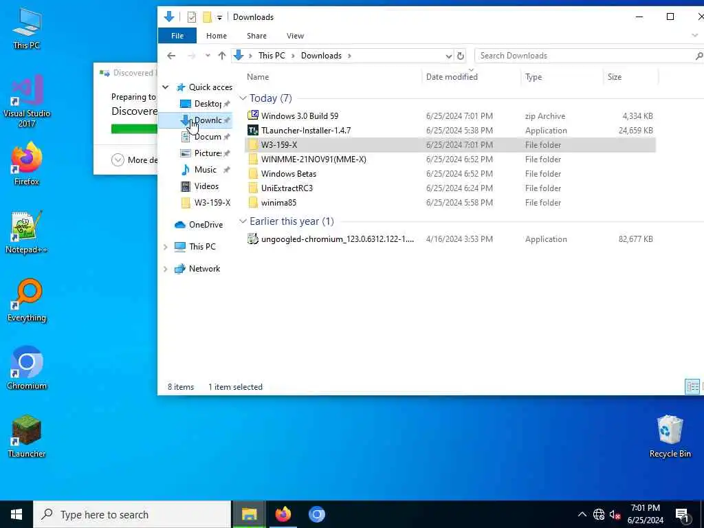Expand More details in the Discovered dialog
The image size is (704, 528).
pyautogui.click(x=135, y=159)
